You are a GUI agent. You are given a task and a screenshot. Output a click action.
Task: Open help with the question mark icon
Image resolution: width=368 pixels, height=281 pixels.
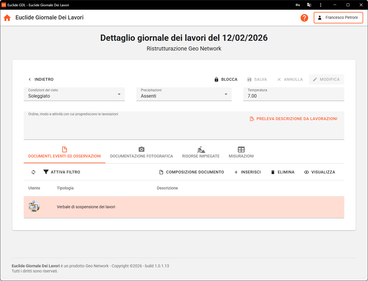pos(304,18)
